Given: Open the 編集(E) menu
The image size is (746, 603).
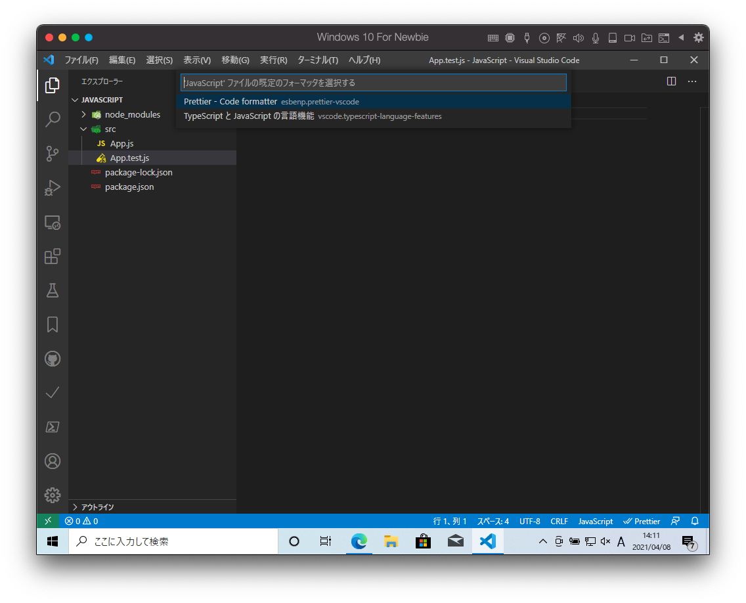Looking at the screenshot, I should (x=121, y=60).
